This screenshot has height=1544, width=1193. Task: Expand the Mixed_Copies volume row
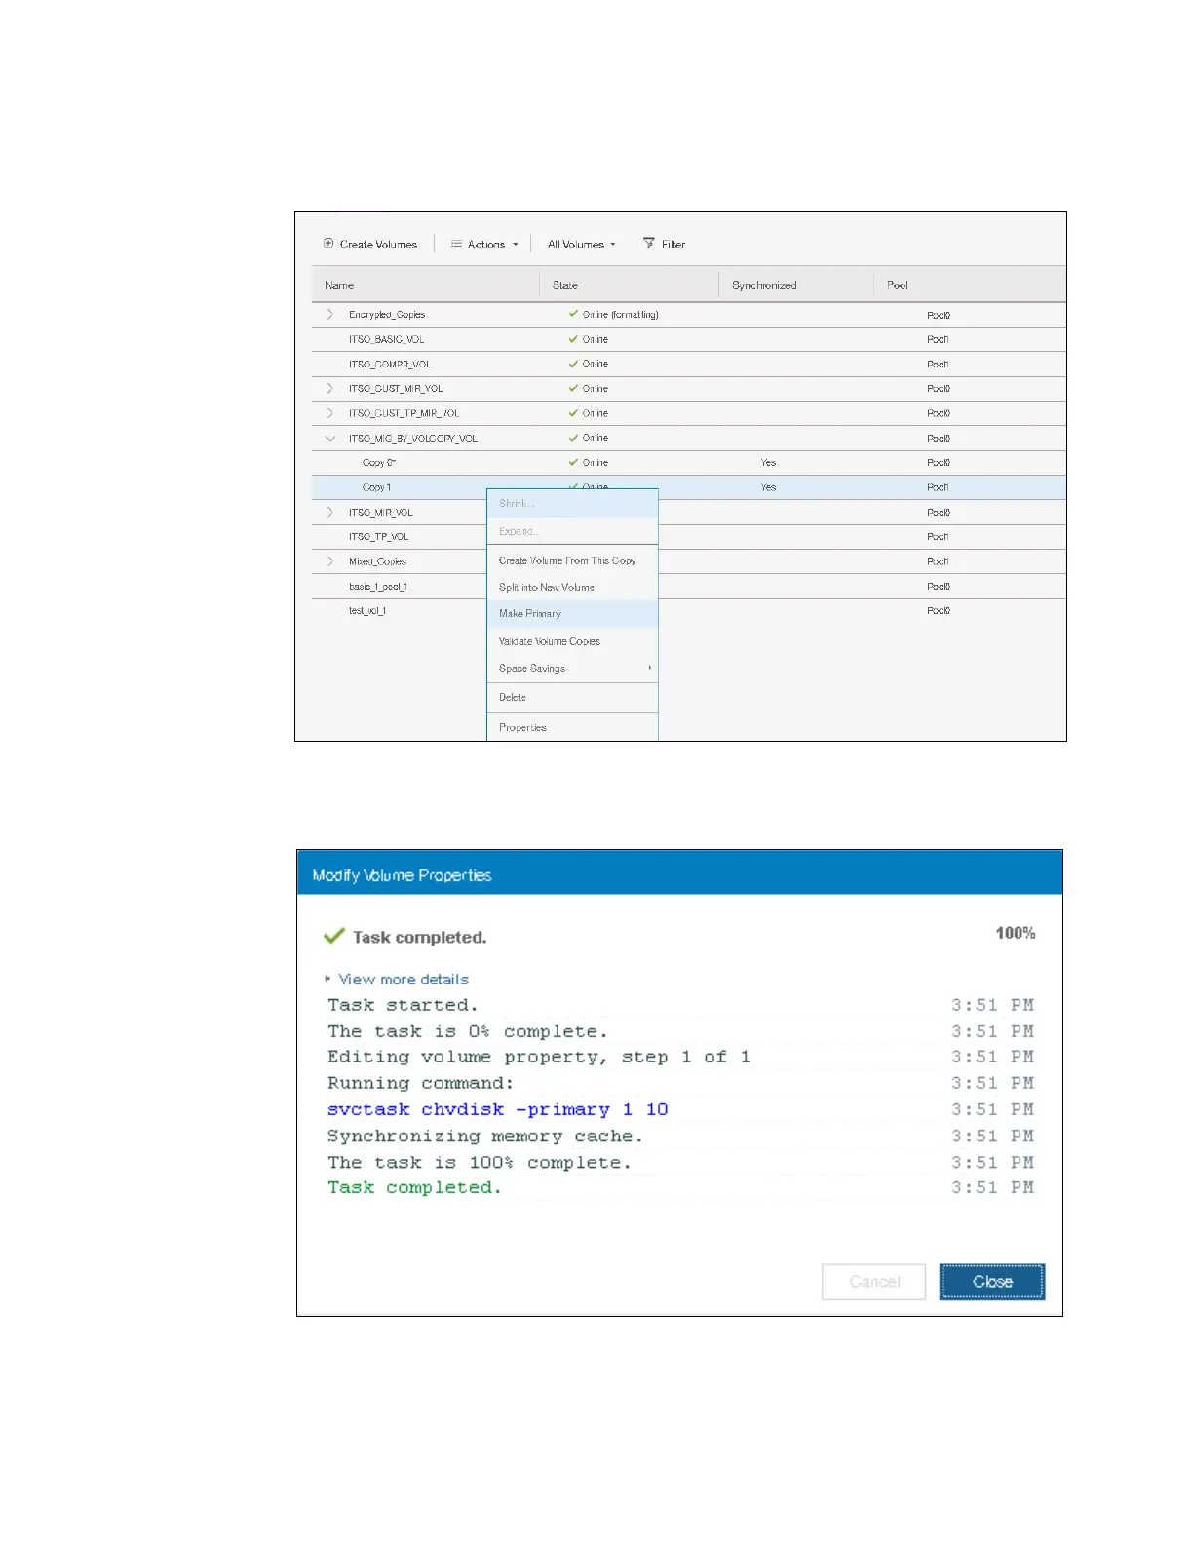330,561
